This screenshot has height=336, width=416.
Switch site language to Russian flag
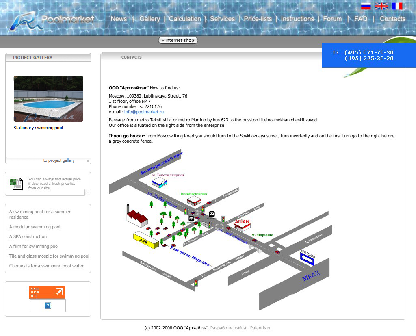pyautogui.click(x=366, y=6)
